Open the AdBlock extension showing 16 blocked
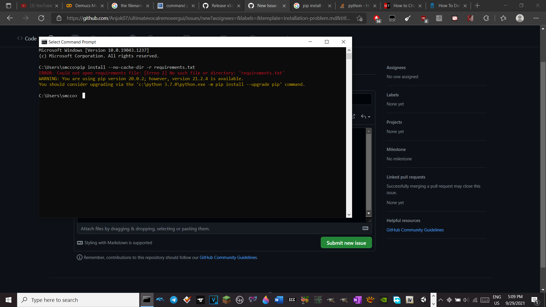This screenshot has height=307, width=546. [377, 18]
